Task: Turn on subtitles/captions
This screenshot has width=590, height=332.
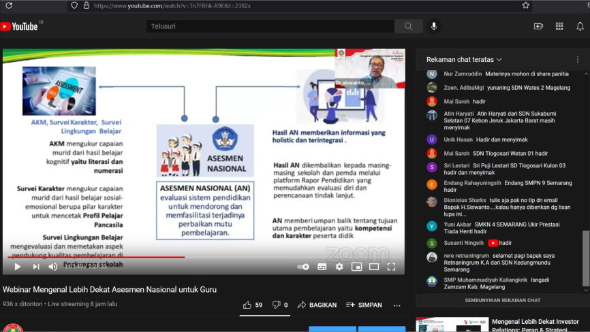Action: pos(322,267)
